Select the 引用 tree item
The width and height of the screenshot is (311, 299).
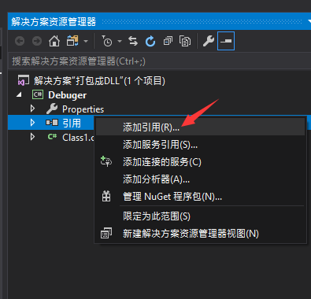[x=72, y=123]
